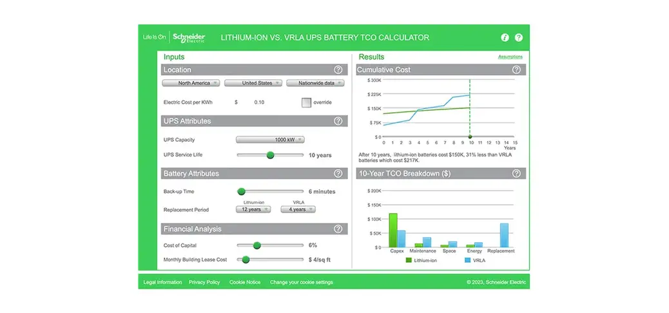Screen dimensions: 669x313
Task: Click the year 10 marker on chart
Action: pos(470,137)
